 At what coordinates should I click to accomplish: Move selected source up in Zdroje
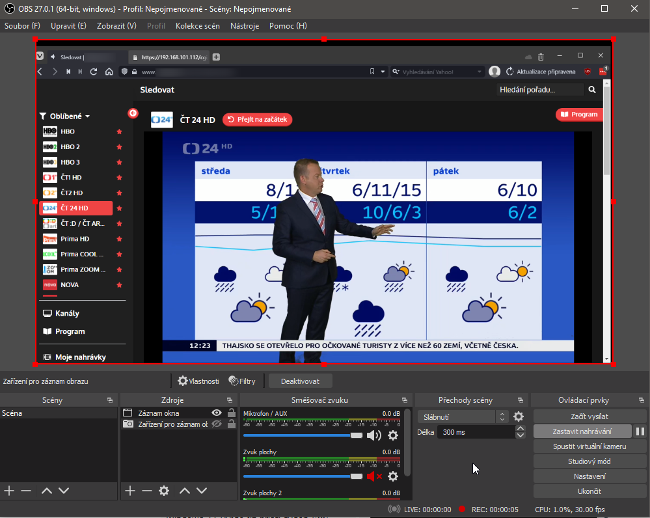click(x=185, y=491)
